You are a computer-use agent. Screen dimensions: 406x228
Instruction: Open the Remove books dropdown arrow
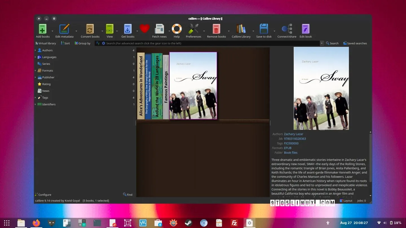pos(229,31)
